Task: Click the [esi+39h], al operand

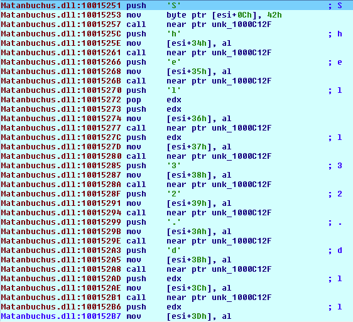Action: click(198, 203)
